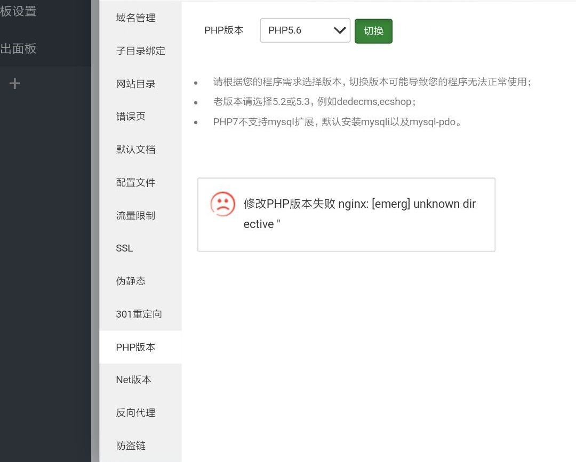
Task: Open 子目录绑定 settings
Action: (141, 51)
